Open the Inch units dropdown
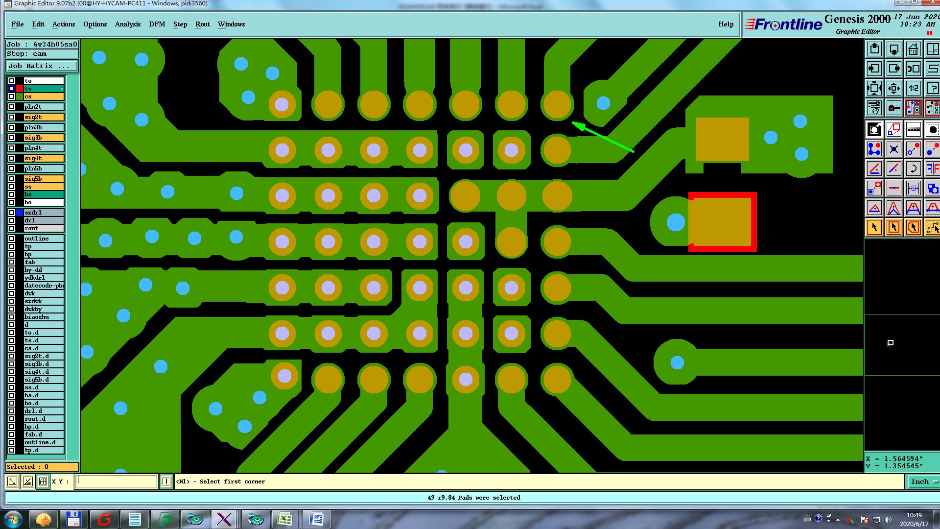This screenshot has height=529, width=940. [x=923, y=481]
